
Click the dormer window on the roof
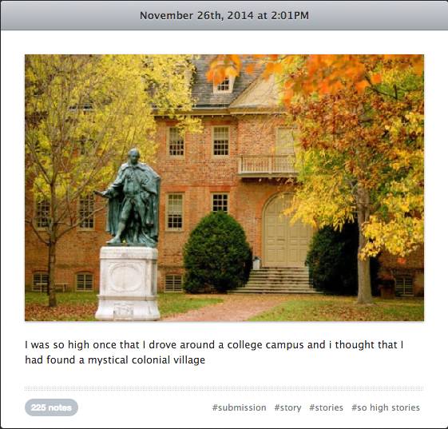[x=224, y=85]
